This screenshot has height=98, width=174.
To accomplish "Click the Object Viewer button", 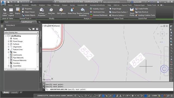I will pyautogui.click(x=28, y=12).
